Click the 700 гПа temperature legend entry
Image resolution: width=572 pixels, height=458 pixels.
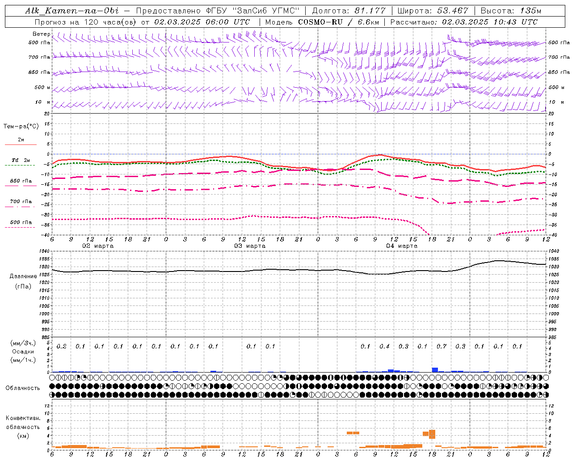coord(21,202)
